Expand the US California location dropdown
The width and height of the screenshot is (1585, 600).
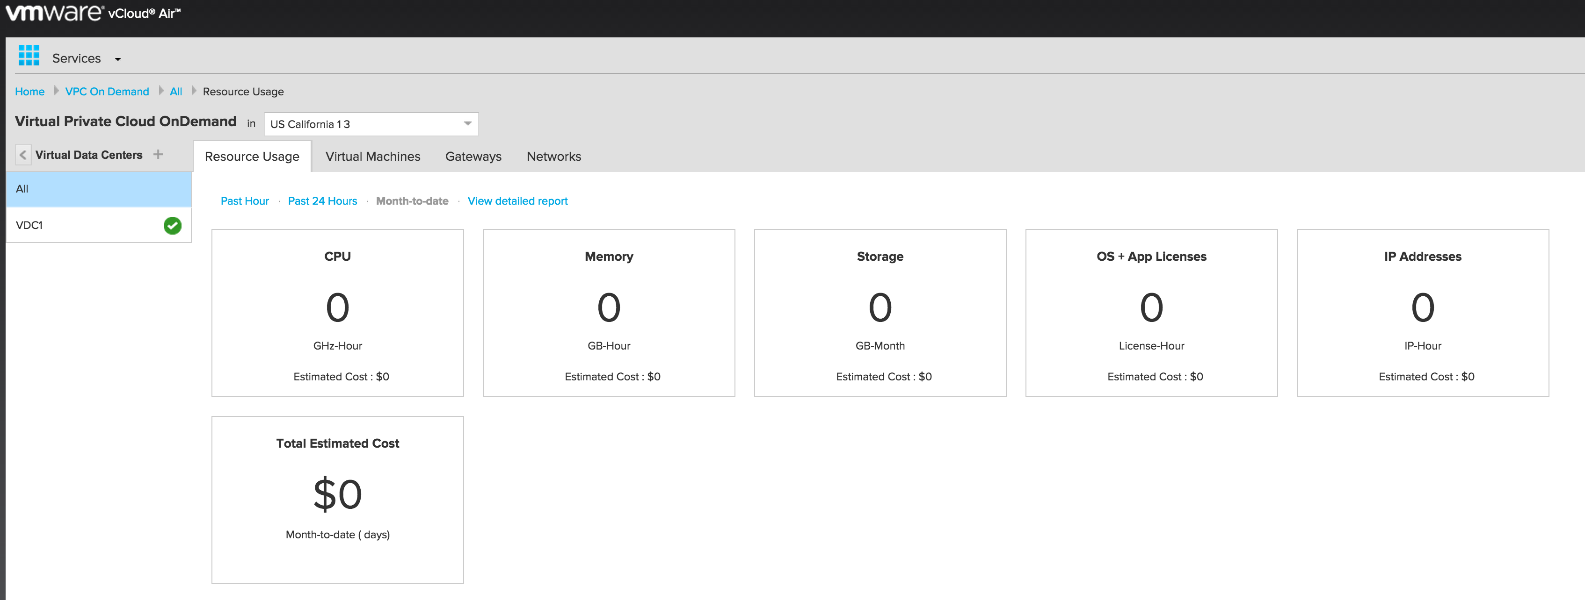[467, 123]
